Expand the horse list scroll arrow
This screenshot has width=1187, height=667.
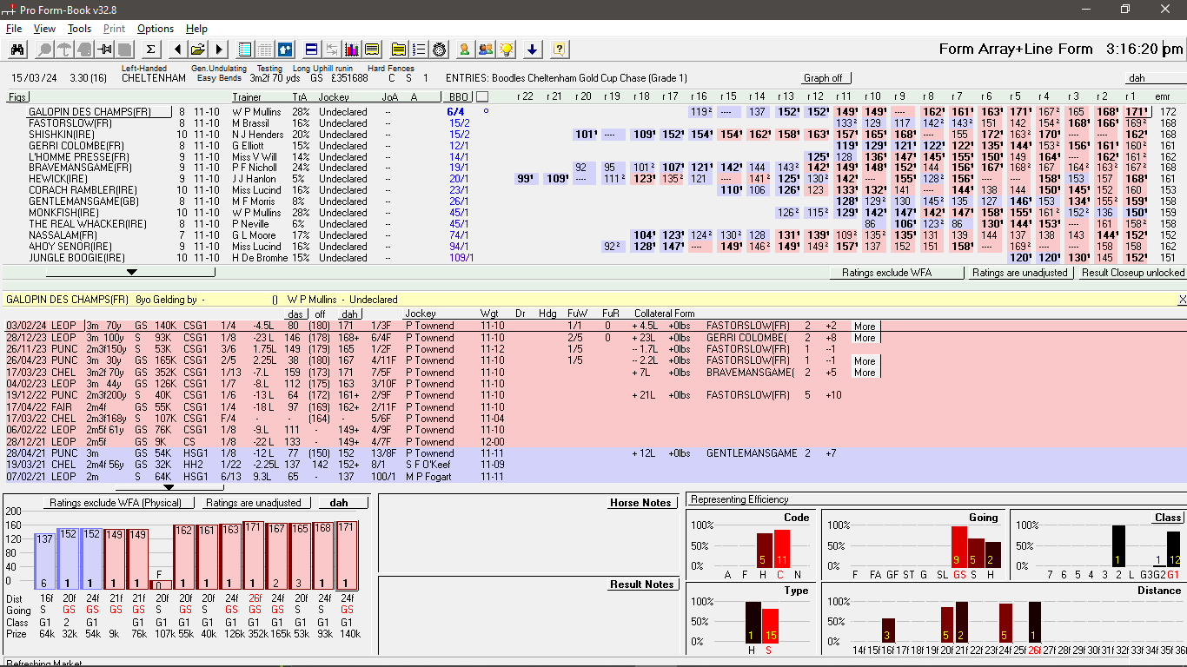(x=132, y=270)
